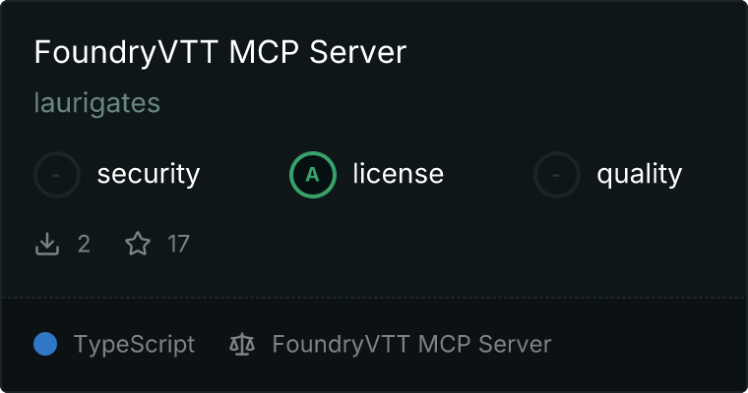748x393 pixels.
Task: Click the star count number 17
Action: pos(178,244)
